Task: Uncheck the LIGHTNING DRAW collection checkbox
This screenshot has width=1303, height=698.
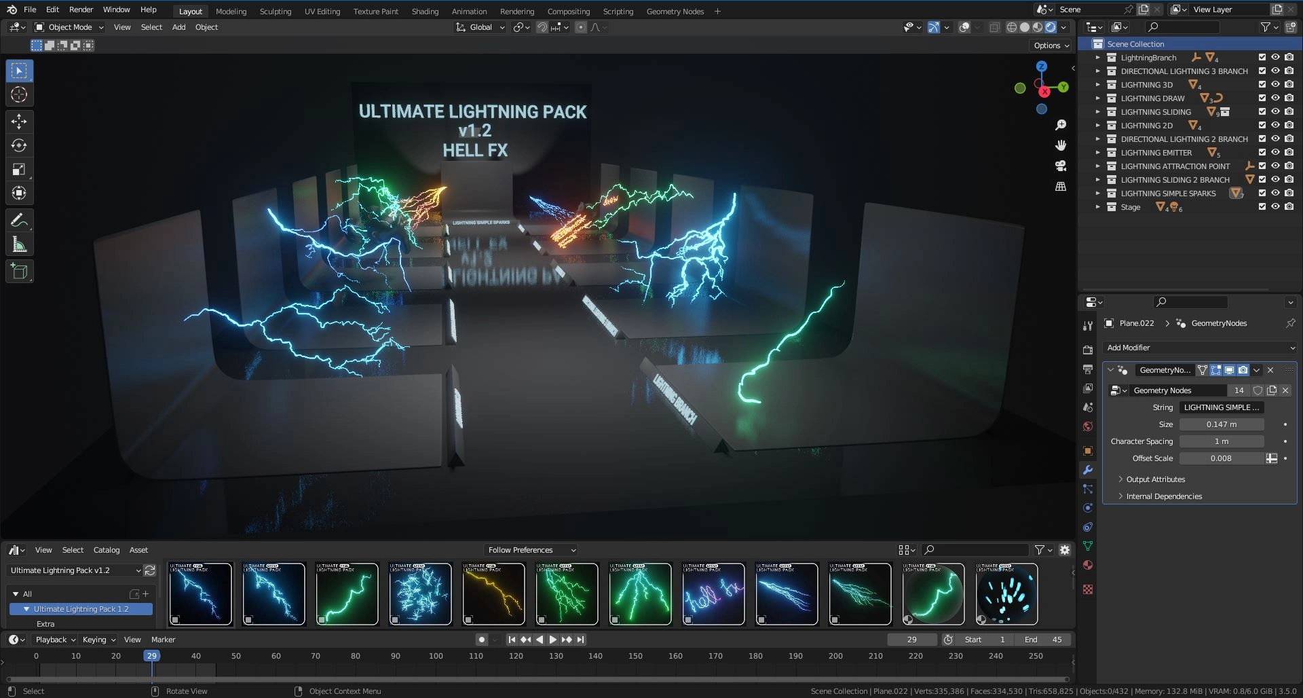Action: coord(1262,98)
